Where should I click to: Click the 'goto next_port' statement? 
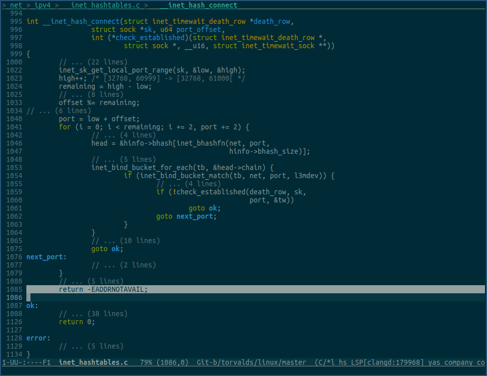pos(186,216)
